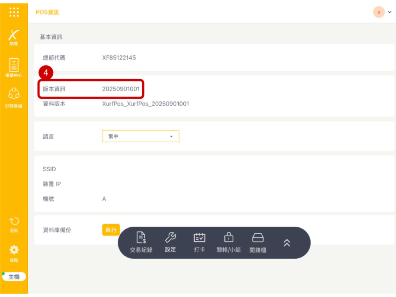Click the user avatar labeled x
396x297 pixels.
point(379,12)
